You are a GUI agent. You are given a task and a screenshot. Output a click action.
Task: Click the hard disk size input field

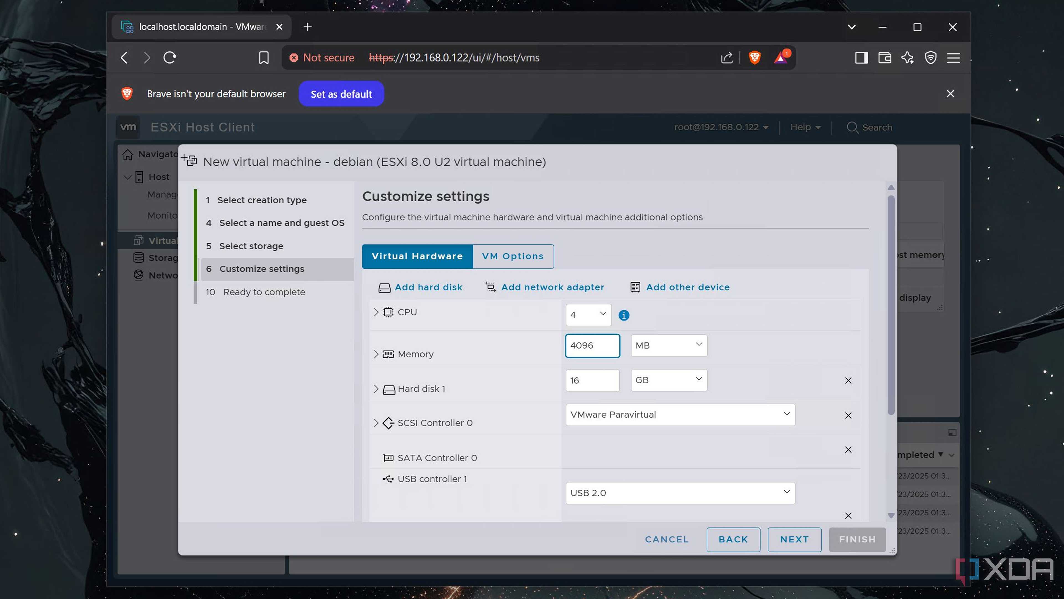coord(592,380)
